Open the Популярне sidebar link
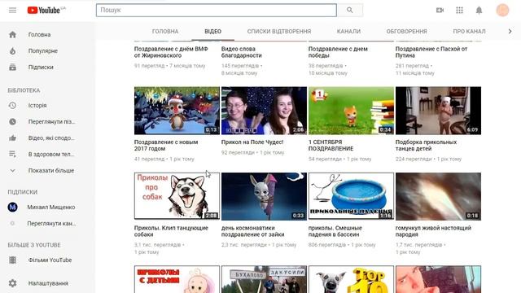 tap(43, 50)
